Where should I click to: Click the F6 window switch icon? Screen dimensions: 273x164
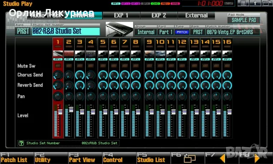click(x=189, y=158)
